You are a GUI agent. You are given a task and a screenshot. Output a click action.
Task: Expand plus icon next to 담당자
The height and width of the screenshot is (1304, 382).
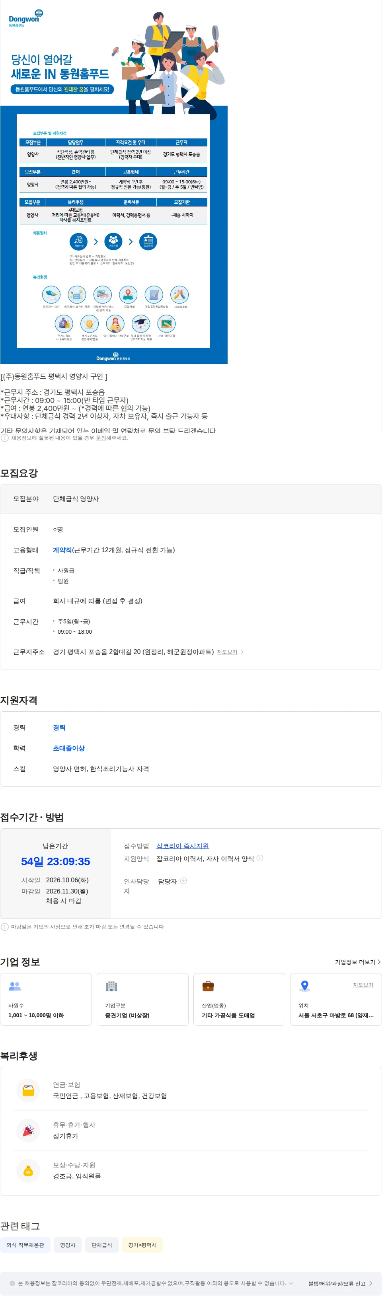[x=183, y=881]
